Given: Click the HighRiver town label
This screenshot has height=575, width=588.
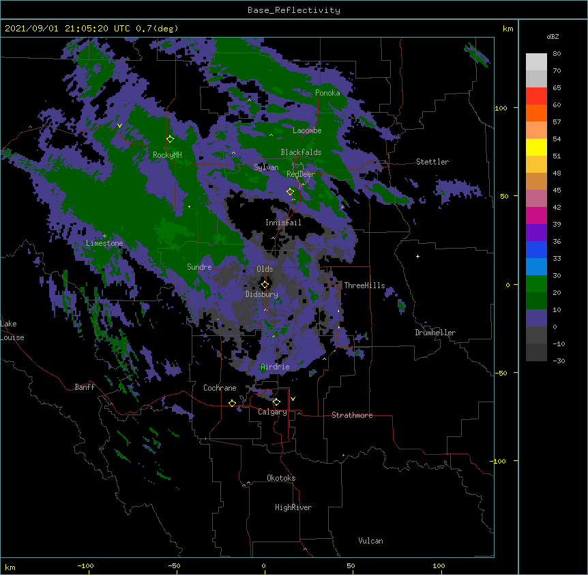Looking at the screenshot, I should pyautogui.click(x=293, y=507).
